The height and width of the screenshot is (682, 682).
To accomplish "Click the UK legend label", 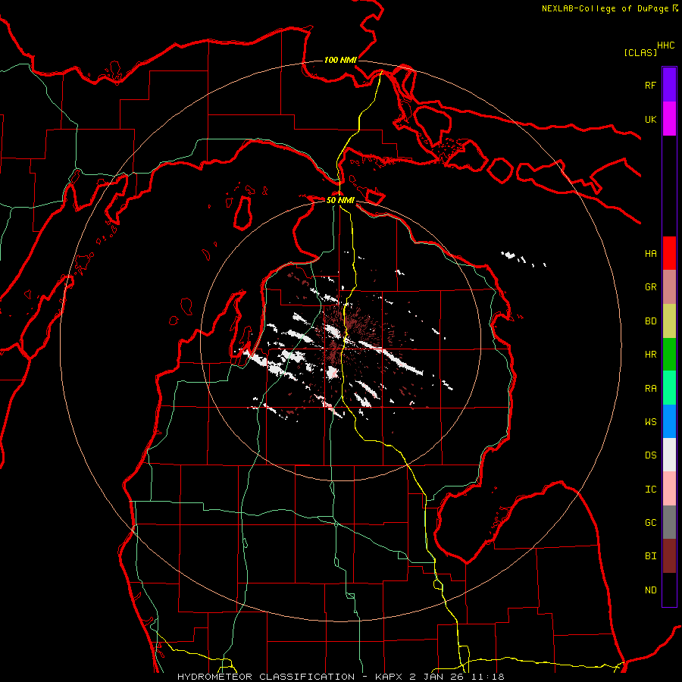I will click(x=650, y=119).
